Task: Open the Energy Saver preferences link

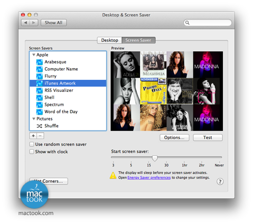Action: click(149, 178)
